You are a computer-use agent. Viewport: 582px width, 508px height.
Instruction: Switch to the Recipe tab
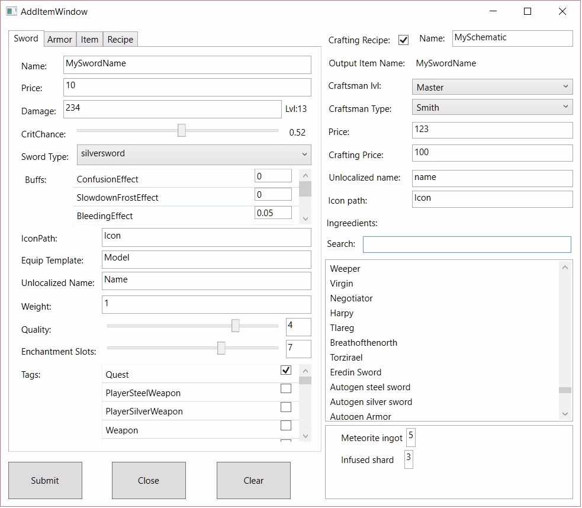click(x=120, y=39)
